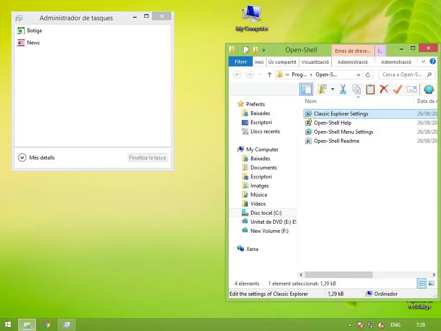Open Baixades under Preferits
441x331 pixels.
[x=260, y=113]
